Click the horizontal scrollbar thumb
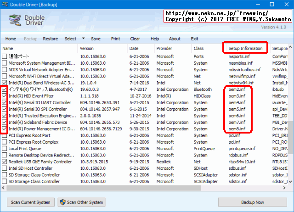The image size is (294, 212). [x=104, y=188]
